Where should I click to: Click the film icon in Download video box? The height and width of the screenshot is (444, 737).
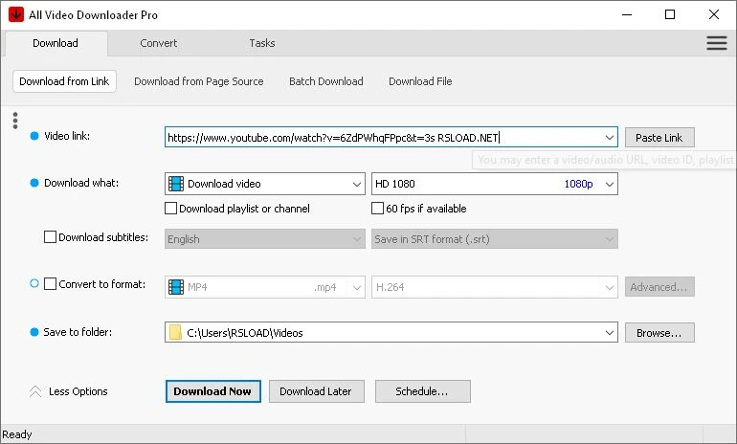click(175, 184)
